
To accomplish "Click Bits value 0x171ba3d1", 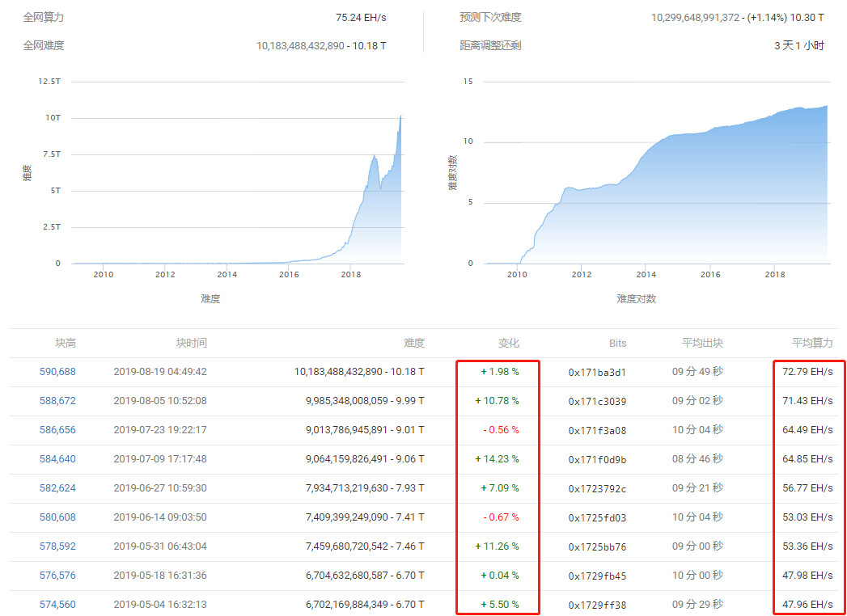I will [x=598, y=373].
